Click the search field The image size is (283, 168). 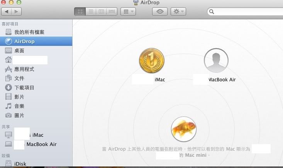[246, 12]
